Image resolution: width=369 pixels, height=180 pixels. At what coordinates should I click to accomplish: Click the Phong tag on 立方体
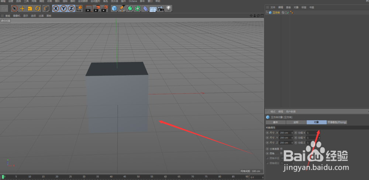[292, 13]
